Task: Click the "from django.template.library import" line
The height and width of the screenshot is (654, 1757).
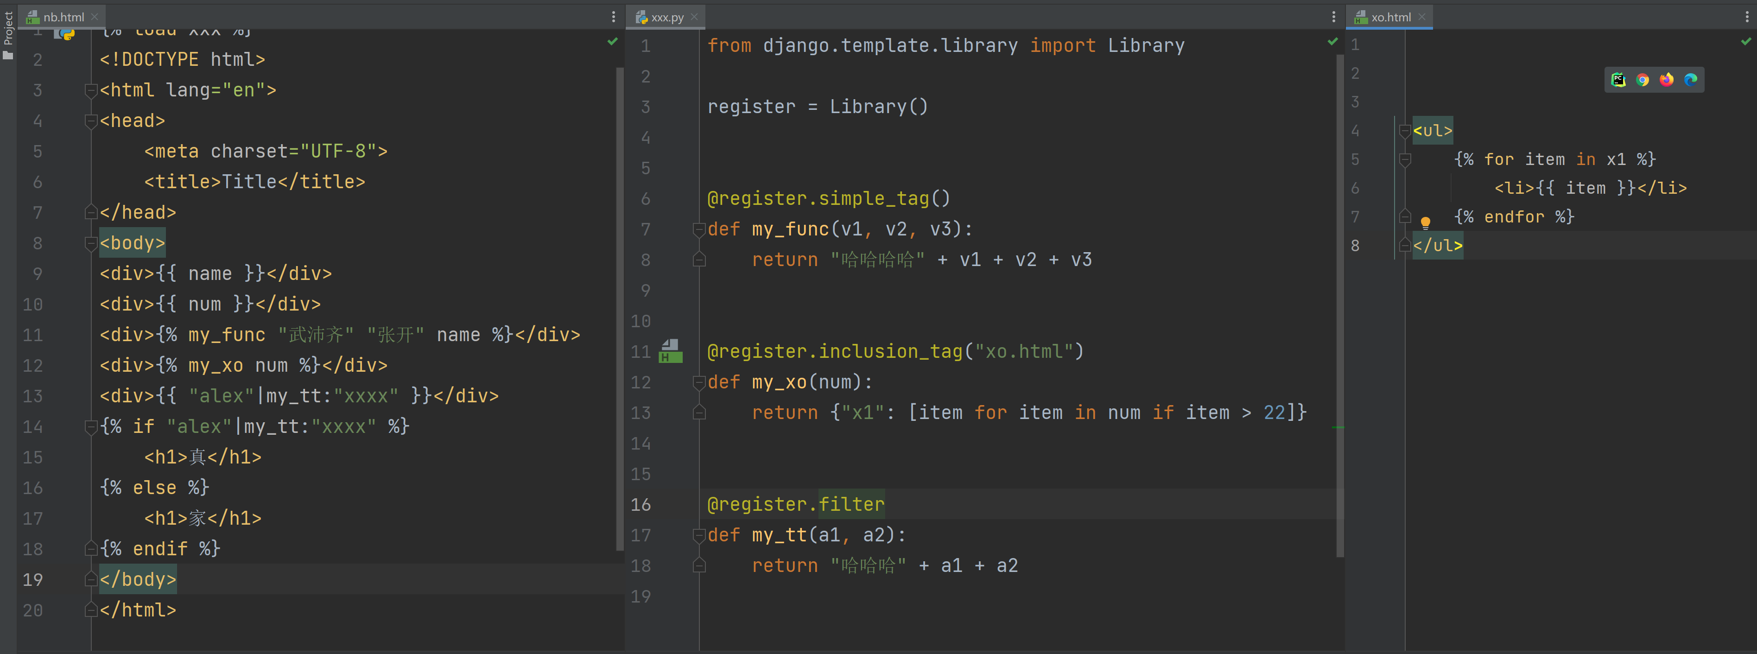Action: point(945,45)
